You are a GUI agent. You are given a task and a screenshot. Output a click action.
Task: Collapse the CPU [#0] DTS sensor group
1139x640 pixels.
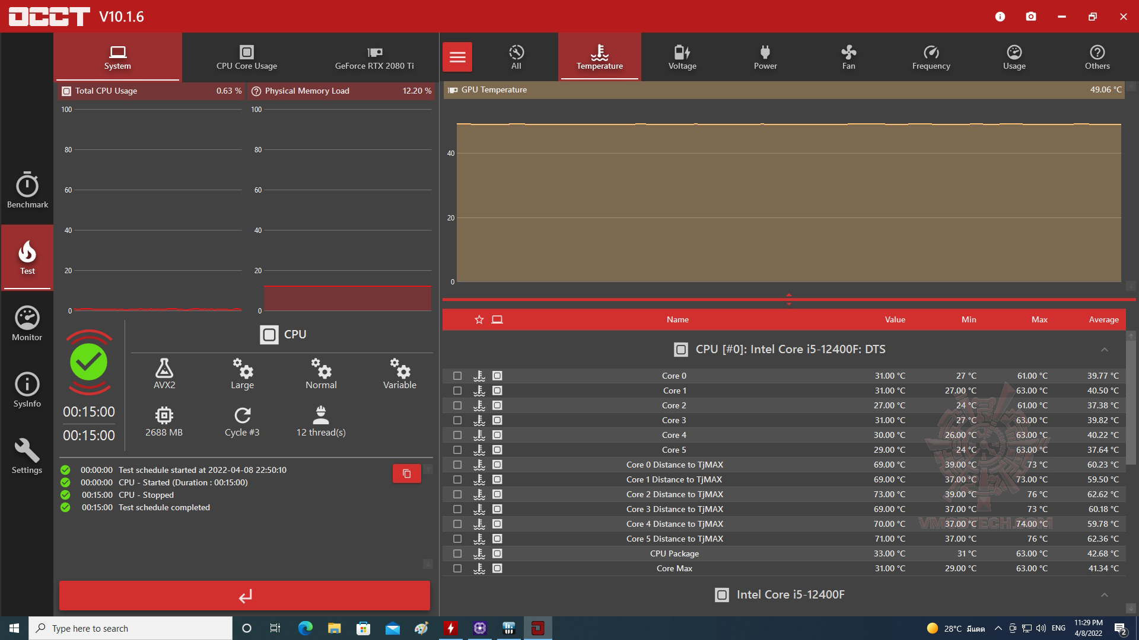click(x=1105, y=350)
